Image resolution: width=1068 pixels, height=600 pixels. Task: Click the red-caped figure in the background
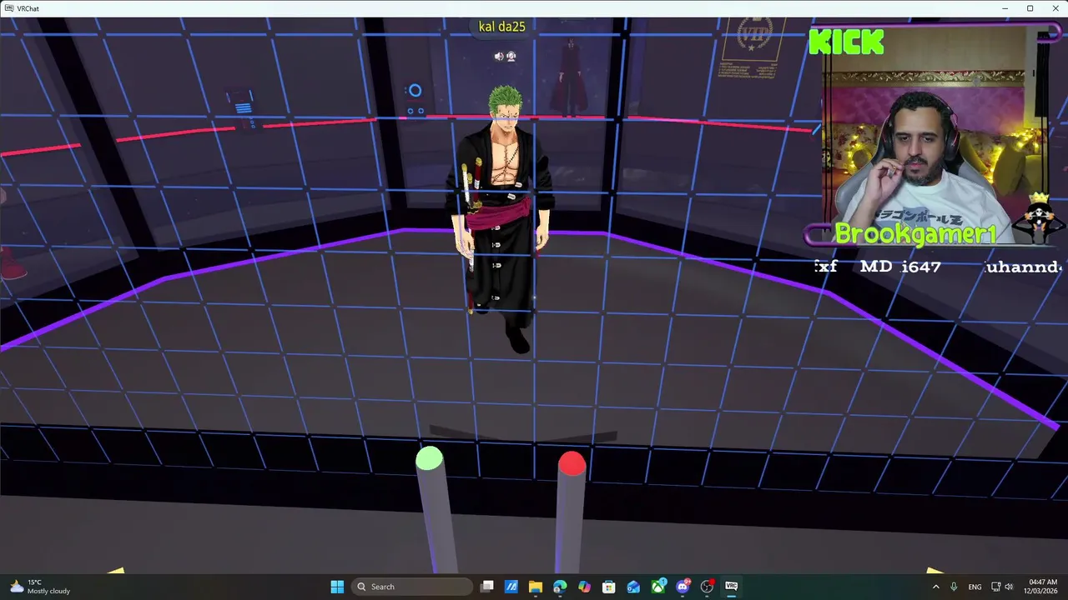(x=570, y=77)
